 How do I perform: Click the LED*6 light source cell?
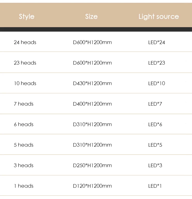(x=155, y=124)
